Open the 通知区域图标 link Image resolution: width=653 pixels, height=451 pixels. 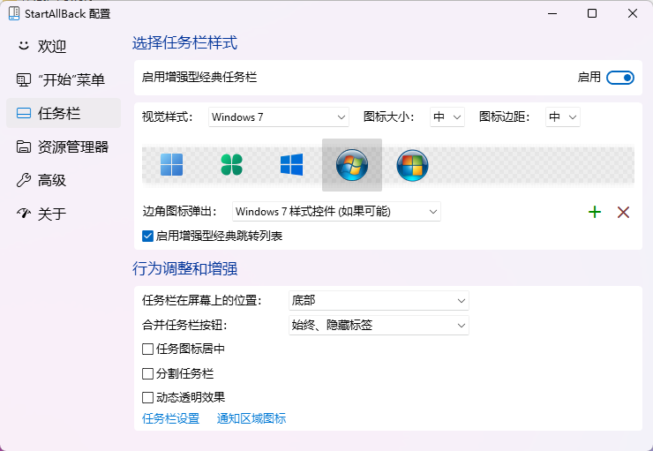(251, 418)
